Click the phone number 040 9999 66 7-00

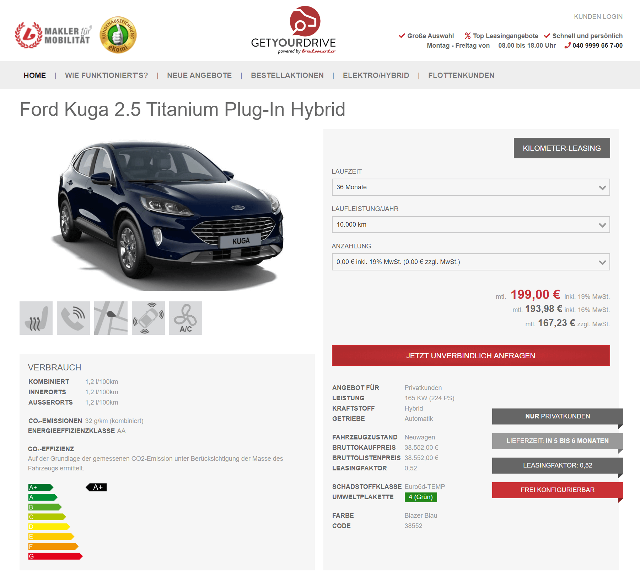597,46
